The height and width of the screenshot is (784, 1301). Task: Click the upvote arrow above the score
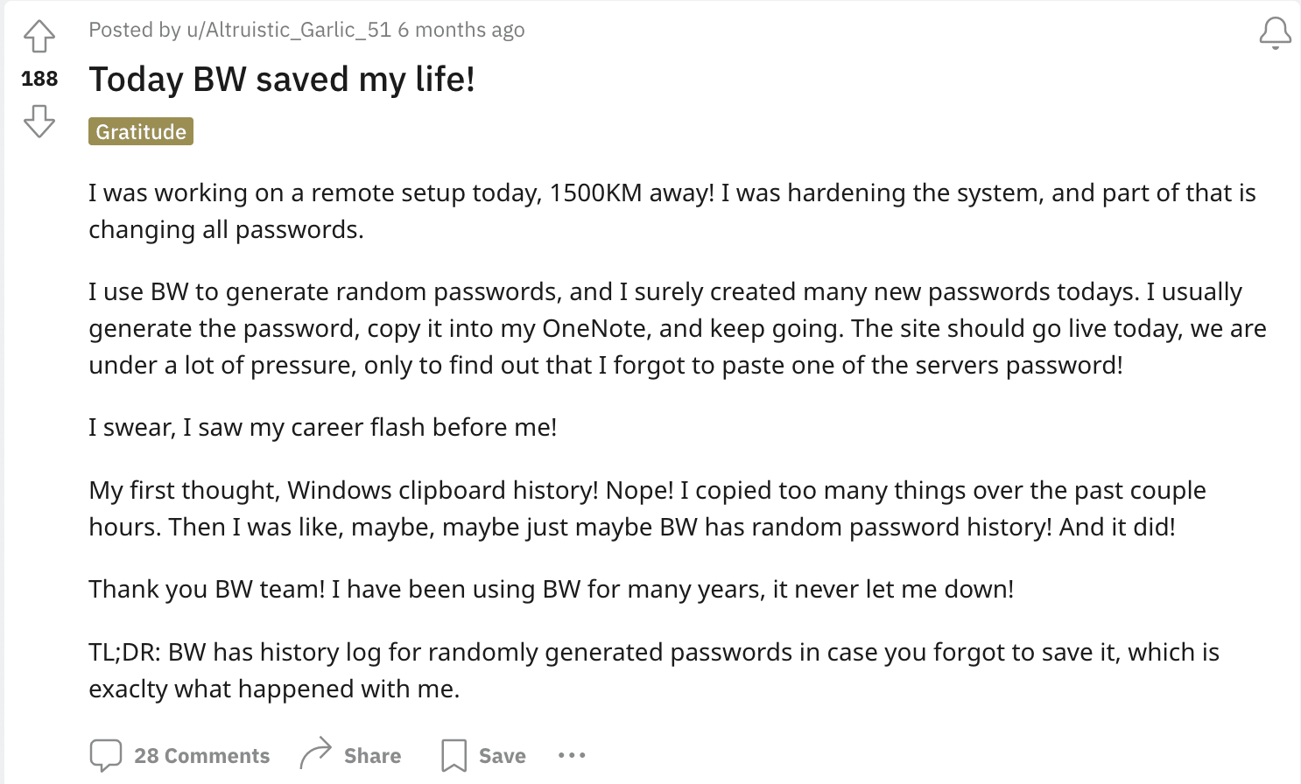[x=39, y=35]
